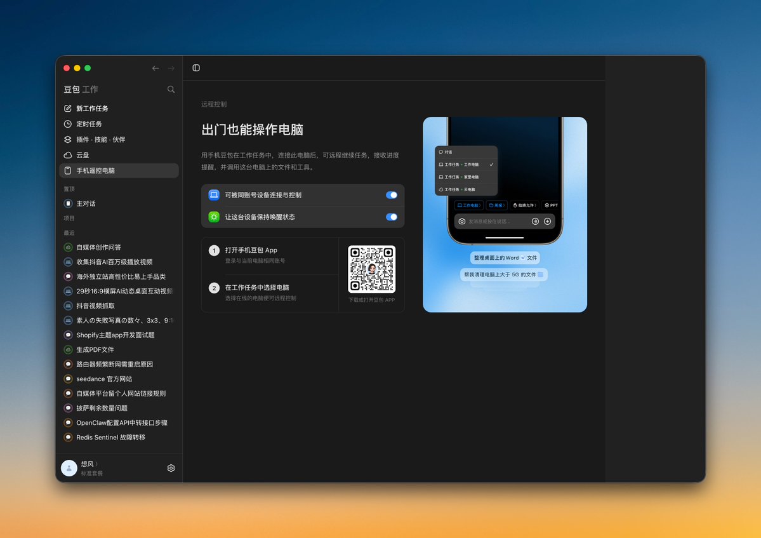Open 定时任务
The height and width of the screenshot is (538, 761).
(119, 124)
